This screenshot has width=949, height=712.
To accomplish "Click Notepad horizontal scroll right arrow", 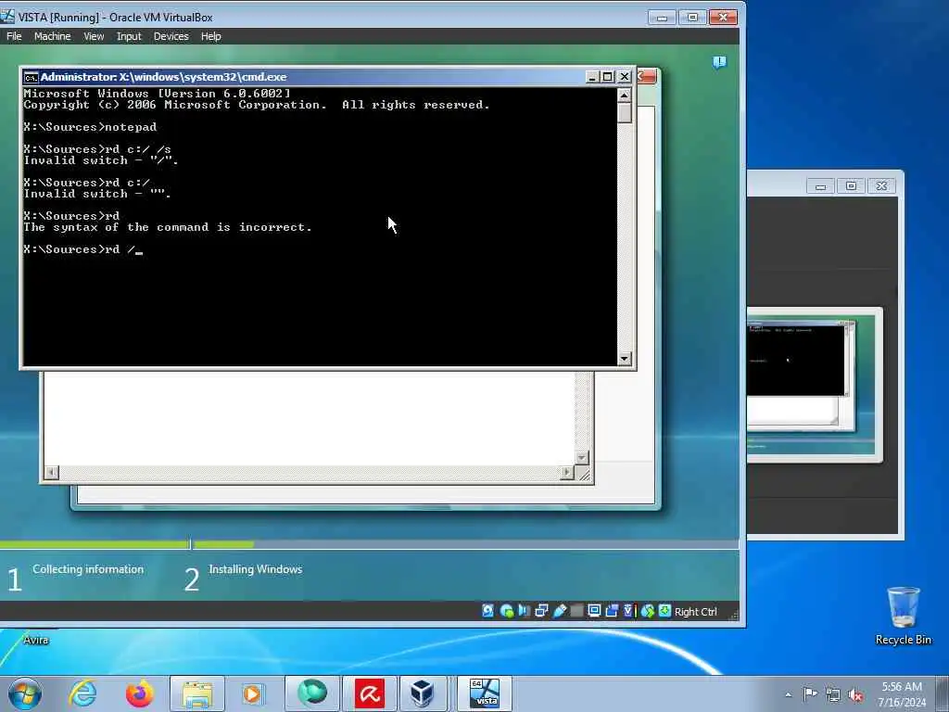I will (x=567, y=472).
